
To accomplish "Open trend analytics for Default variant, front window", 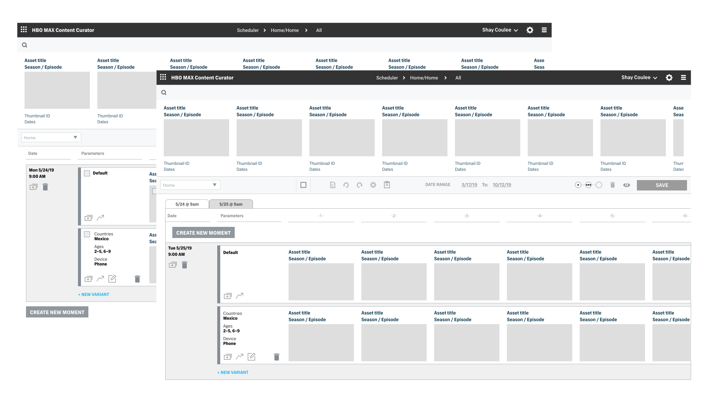I will tap(240, 296).
